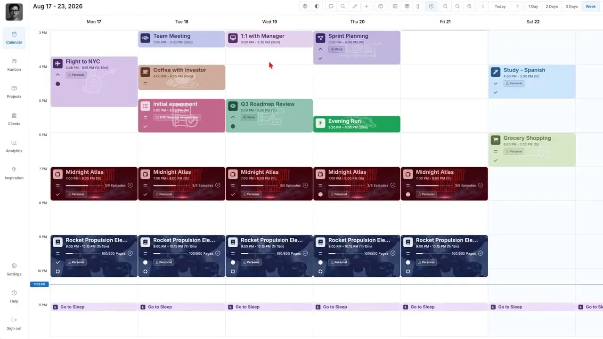The width and height of the screenshot is (603, 339).
Task: Click Monday Midnight Atlas episodes x-circle
Action: [x=130, y=186]
